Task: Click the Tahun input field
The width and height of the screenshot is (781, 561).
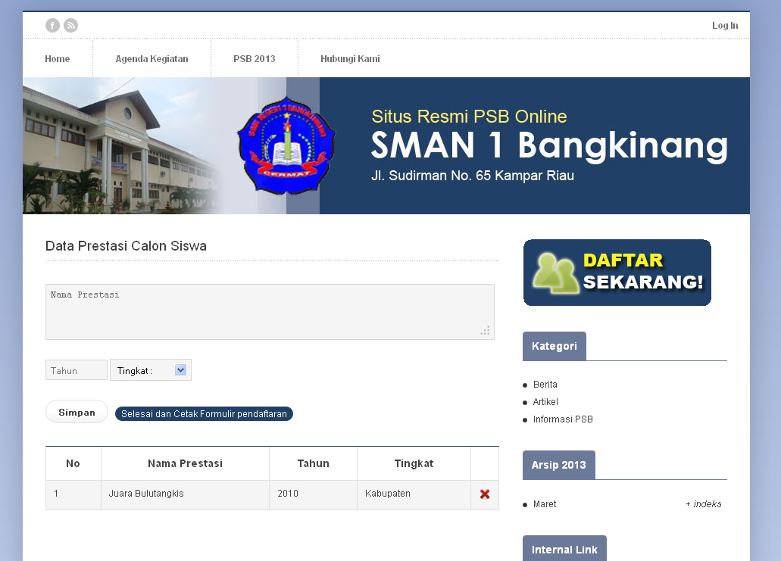Action: [77, 370]
